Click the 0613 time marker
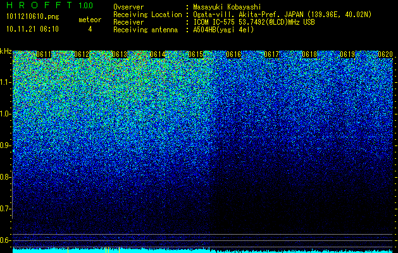 (120, 54)
